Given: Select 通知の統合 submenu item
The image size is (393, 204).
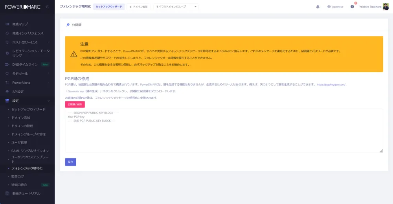Looking at the screenshot, I should [19, 185].
